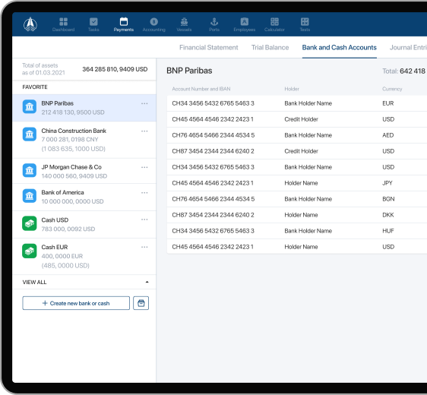Image resolution: width=427 pixels, height=395 pixels.
Task: Open the Dashboard section
Action: (x=64, y=24)
